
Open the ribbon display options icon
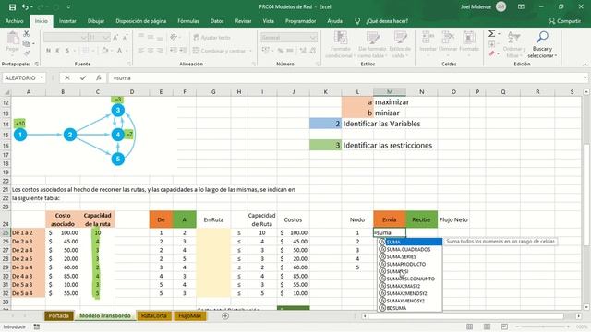[521, 6]
